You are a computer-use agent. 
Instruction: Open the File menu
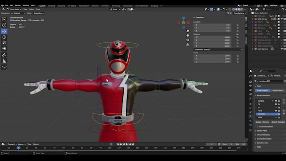pyautogui.click(x=6, y=5)
